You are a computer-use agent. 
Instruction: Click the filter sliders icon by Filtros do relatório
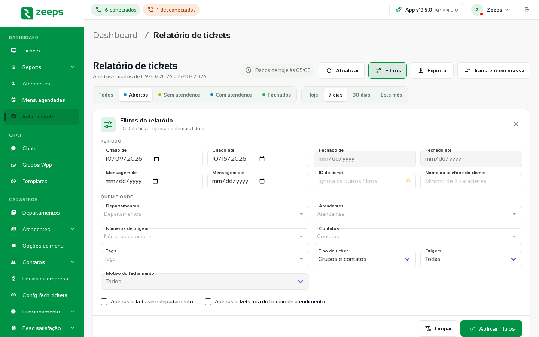click(x=108, y=125)
